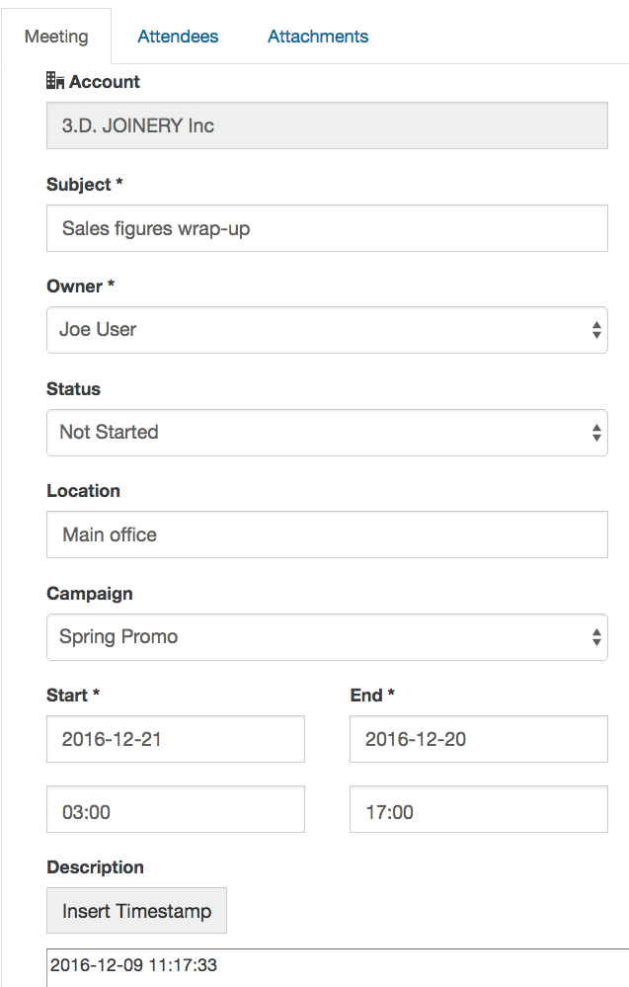
Task: Click the Account building icon
Action: 55,82
